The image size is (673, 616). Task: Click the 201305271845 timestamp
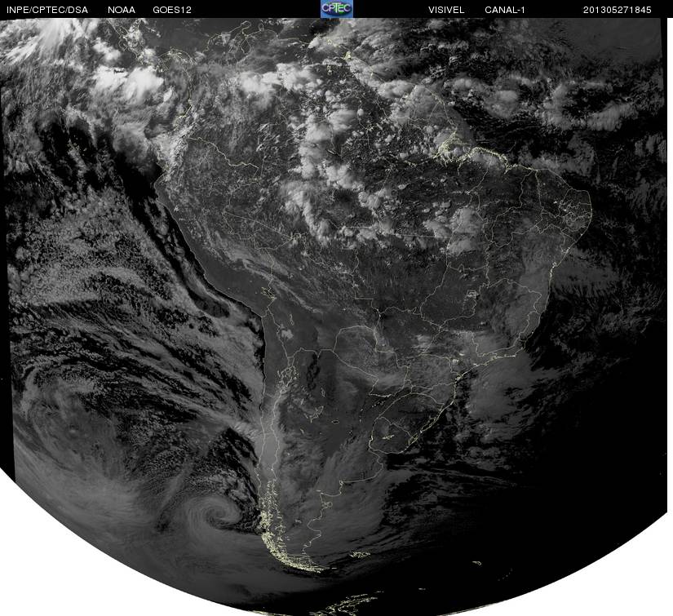tap(618, 10)
